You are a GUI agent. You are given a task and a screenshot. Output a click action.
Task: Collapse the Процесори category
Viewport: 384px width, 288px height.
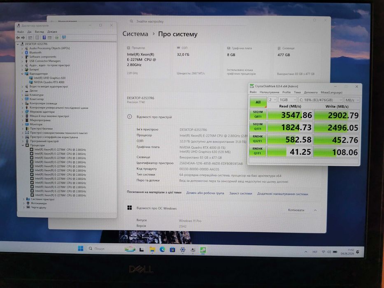(23, 145)
